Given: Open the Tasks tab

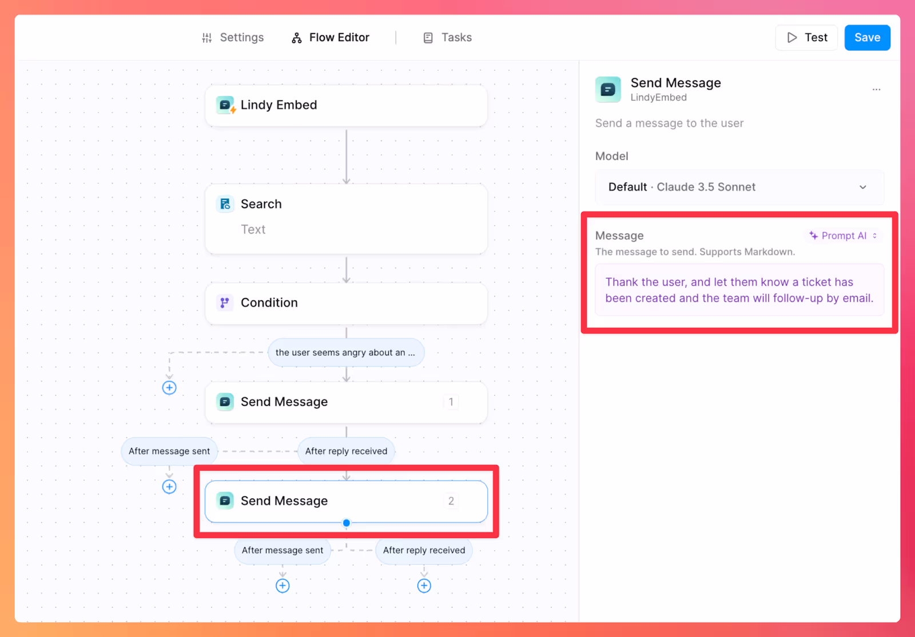Looking at the screenshot, I should tap(447, 38).
